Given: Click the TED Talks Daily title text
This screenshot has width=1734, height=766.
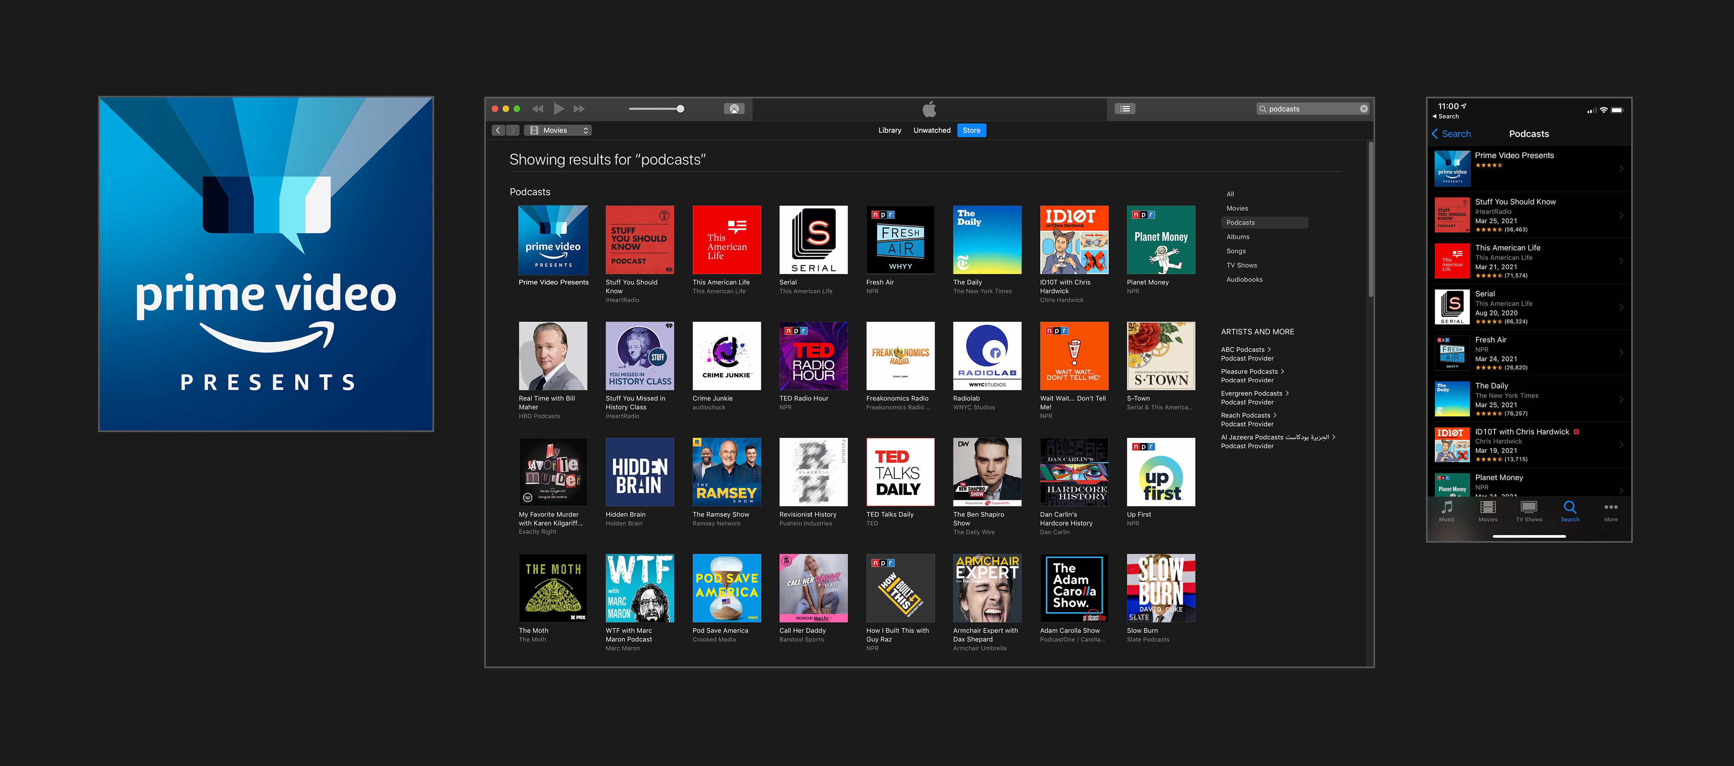Looking at the screenshot, I should pyautogui.click(x=890, y=514).
